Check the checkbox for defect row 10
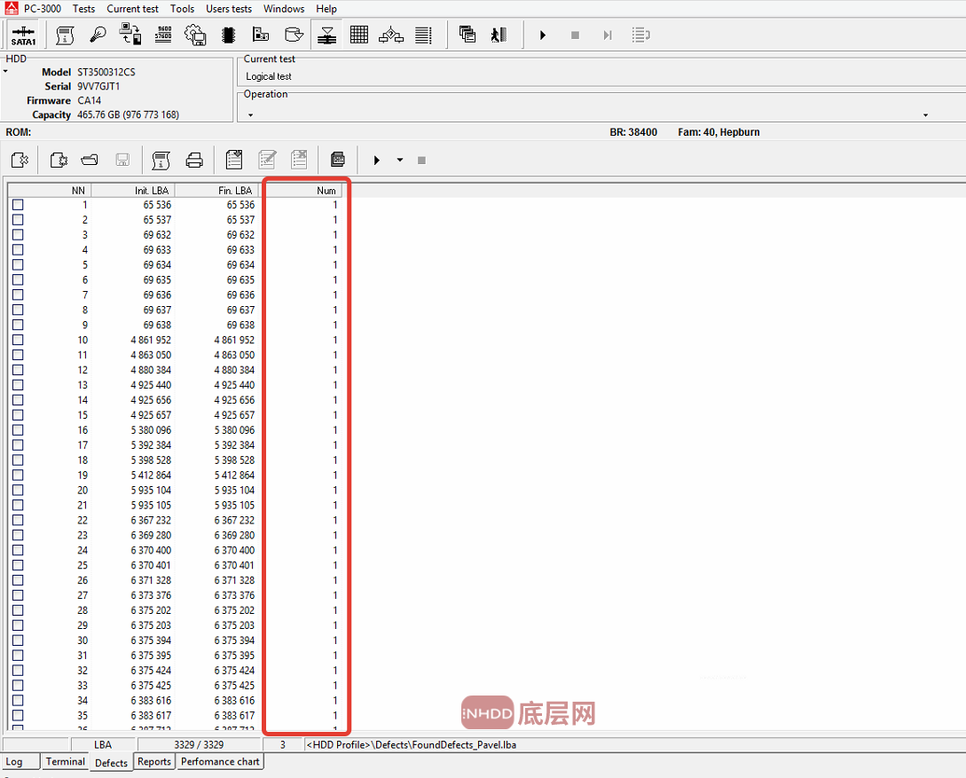This screenshot has width=966, height=778. [x=18, y=340]
